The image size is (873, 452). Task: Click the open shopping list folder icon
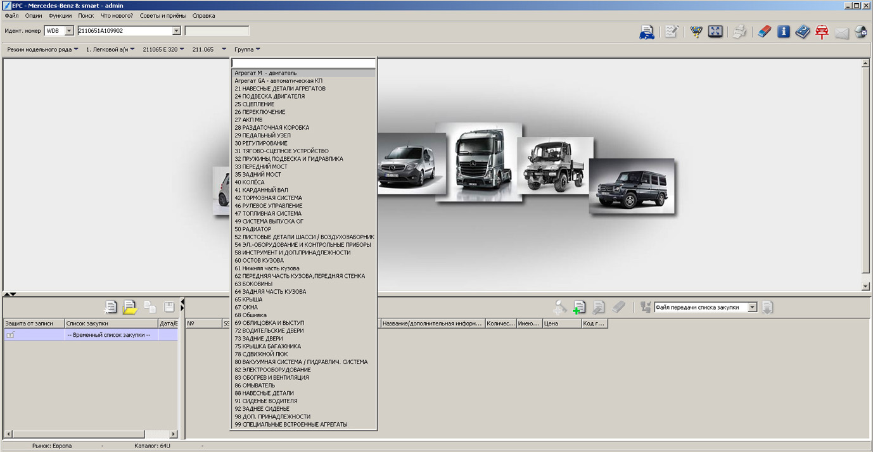(130, 308)
